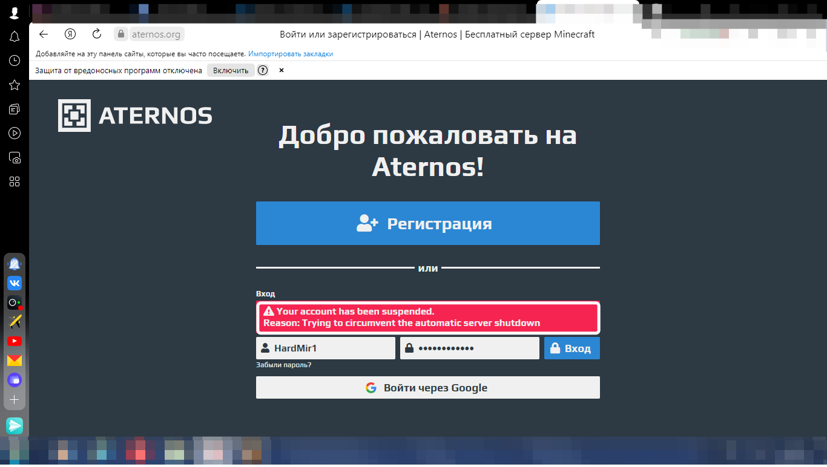
Task: Open the bell app icon in the dock
Action: point(15,264)
